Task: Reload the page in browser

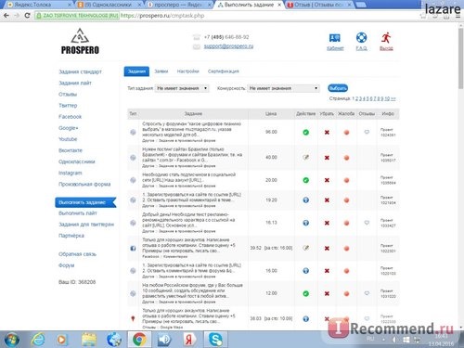Action: coord(27,15)
